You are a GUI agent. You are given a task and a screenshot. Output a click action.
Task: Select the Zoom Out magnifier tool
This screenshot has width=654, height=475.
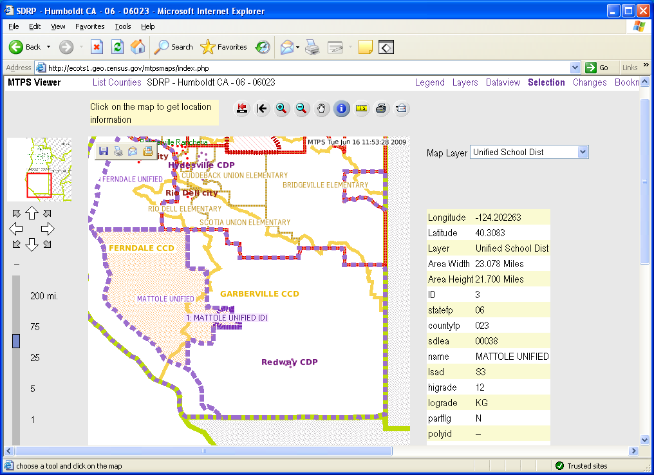point(301,109)
